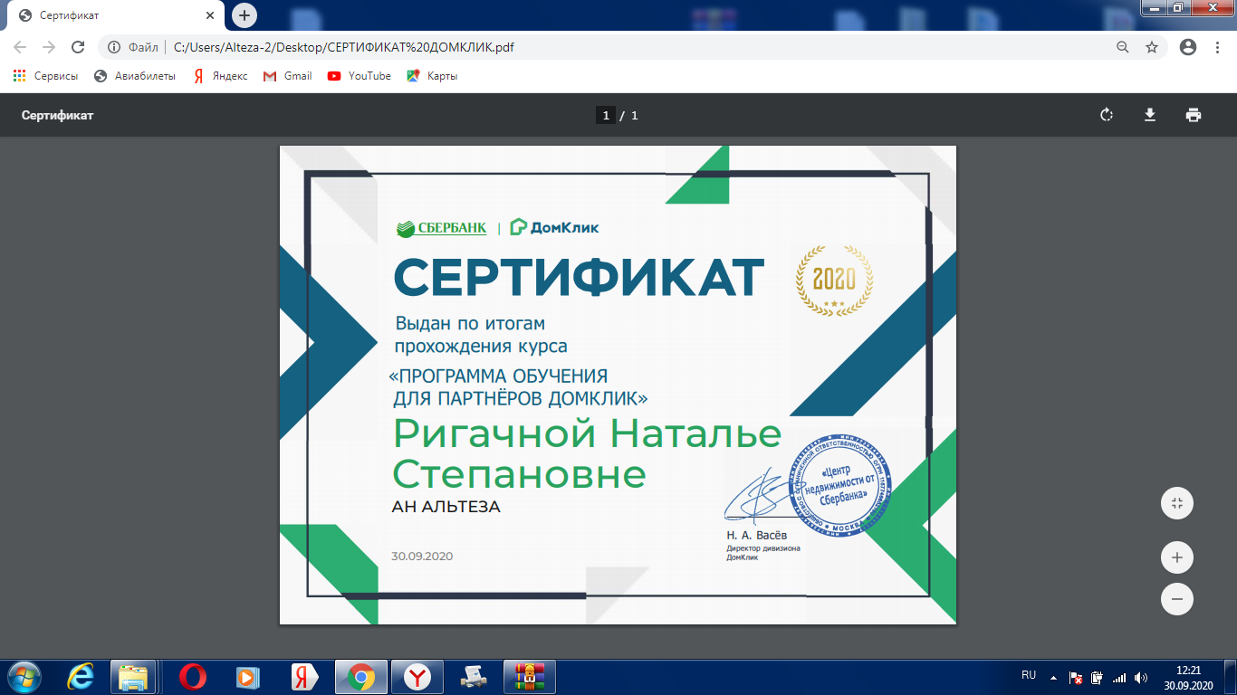Open the Action Center flag icon
The height and width of the screenshot is (695, 1237).
tap(1076, 677)
